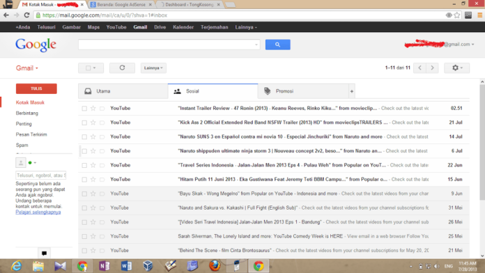The height and width of the screenshot is (273, 485).
Task: Mark importance on Naruto and Sakura vs. Kakashi email
Action: 102,208
